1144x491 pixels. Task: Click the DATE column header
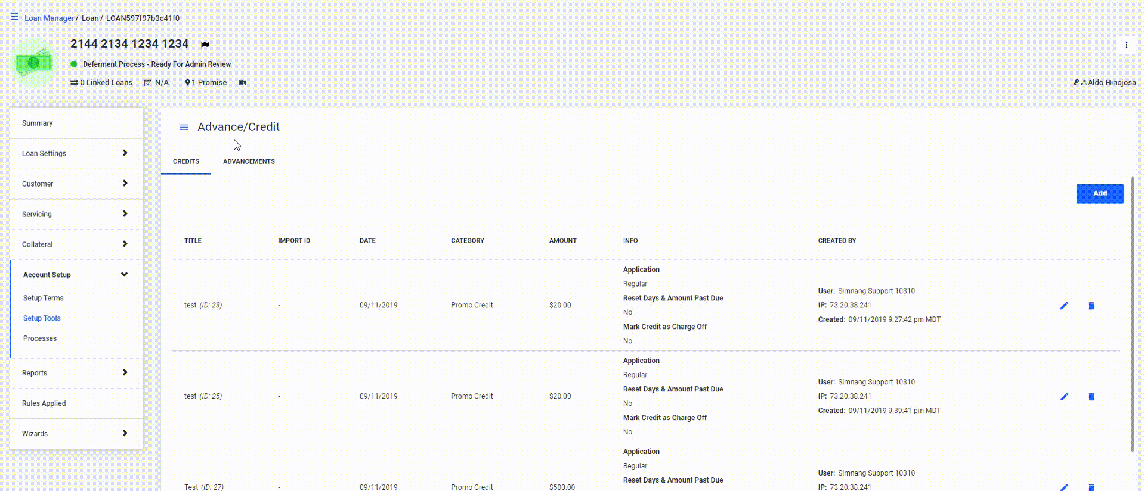coord(367,241)
